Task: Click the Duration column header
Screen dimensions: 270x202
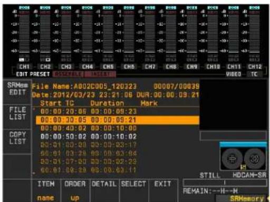Action: click(x=107, y=103)
